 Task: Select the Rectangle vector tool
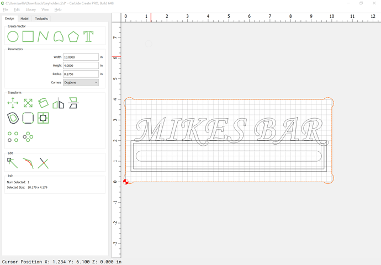(28, 37)
